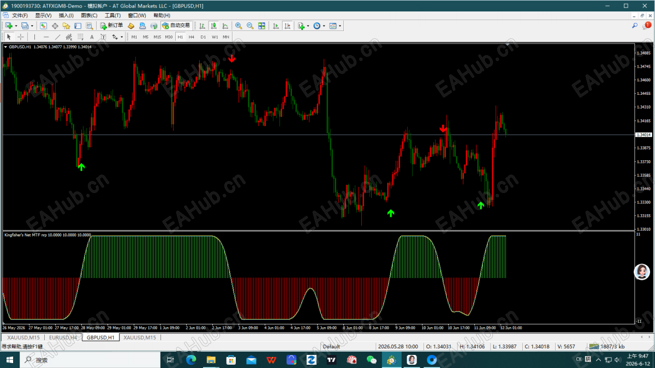The width and height of the screenshot is (655, 368).
Task: Open the 显示(V) menu
Action: click(43, 15)
